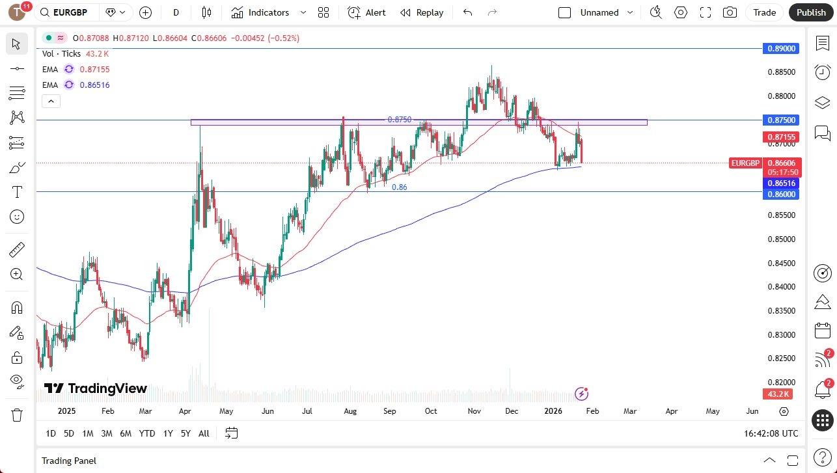Click the camera snapshot icon

pyautogui.click(x=730, y=12)
